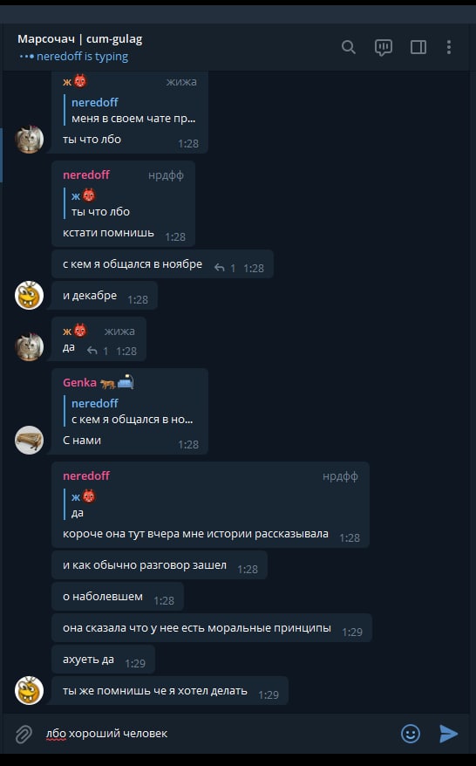Attach a file using the paperclip icon
The height and width of the screenshot is (766, 476).
click(x=24, y=734)
